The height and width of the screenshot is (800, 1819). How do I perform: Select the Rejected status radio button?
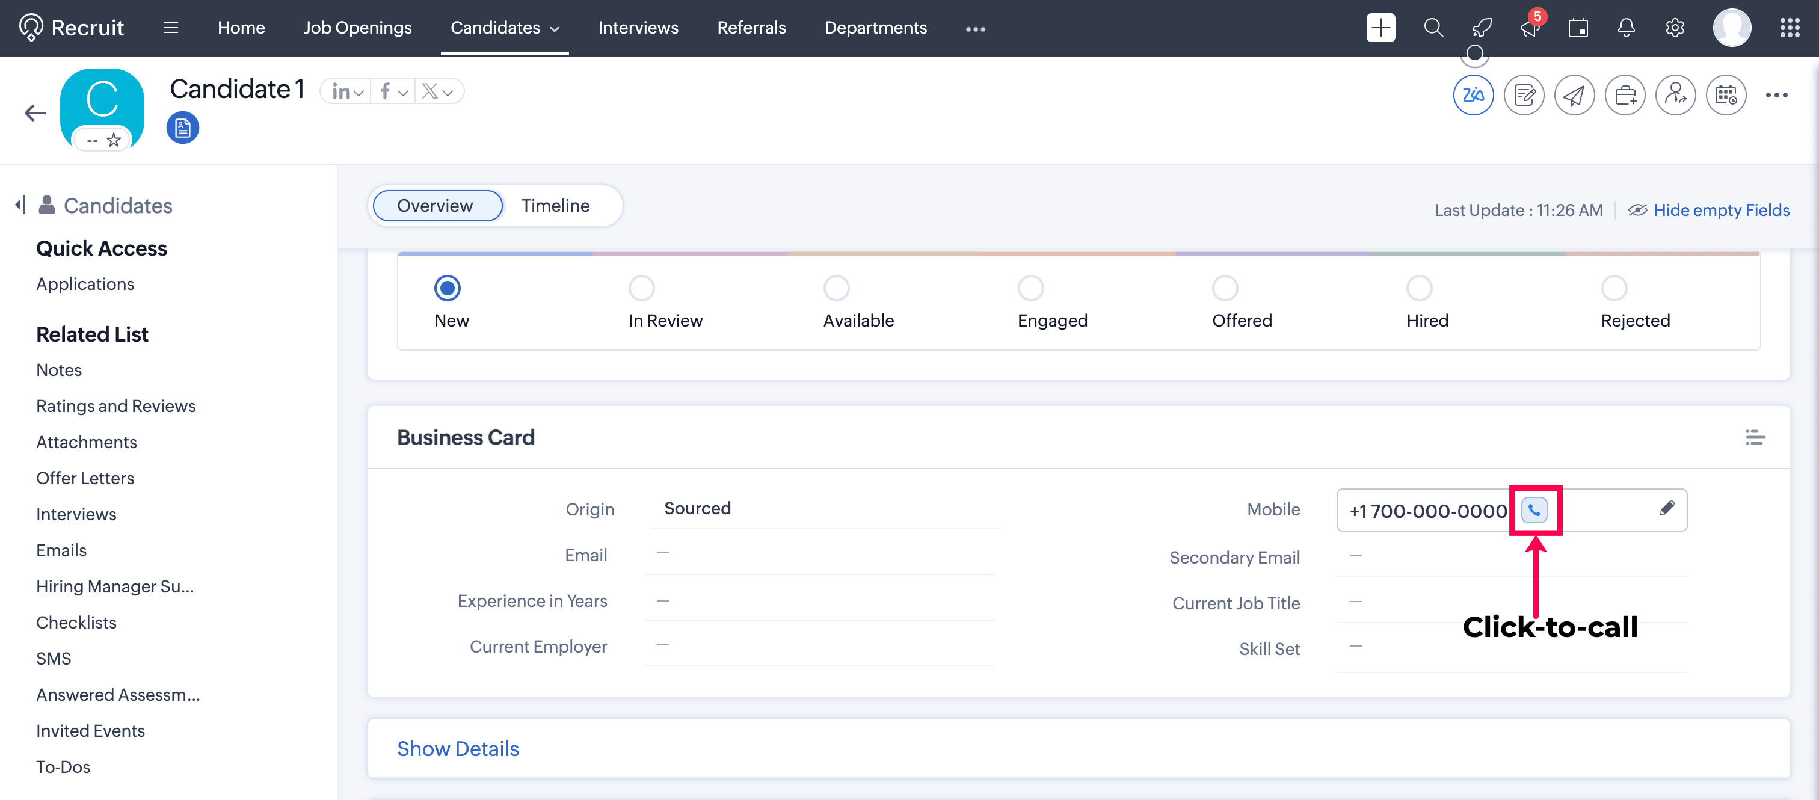pyautogui.click(x=1613, y=288)
